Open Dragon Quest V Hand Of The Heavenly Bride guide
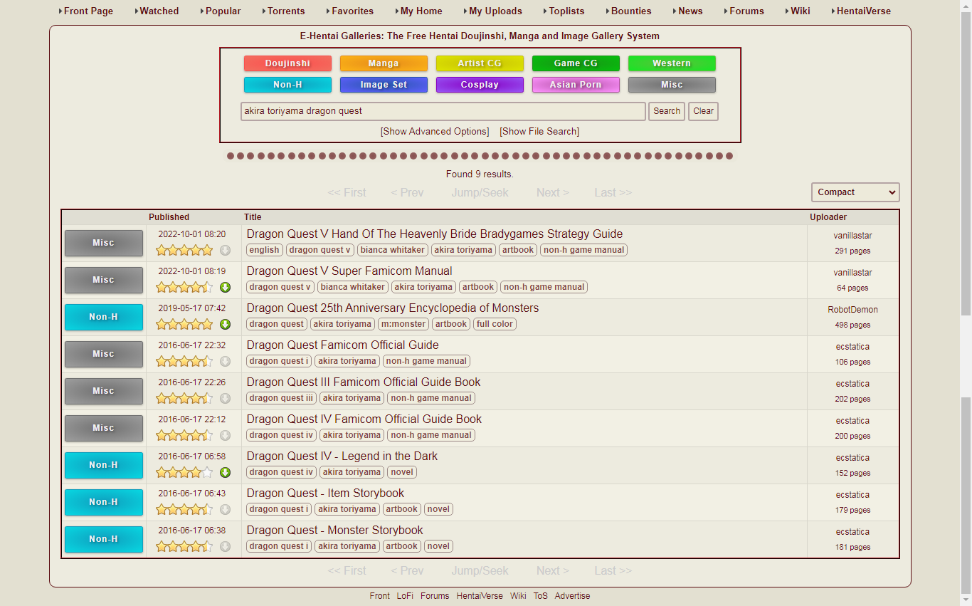The width and height of the screenshot is (972, 606). [x=435, y=234]
